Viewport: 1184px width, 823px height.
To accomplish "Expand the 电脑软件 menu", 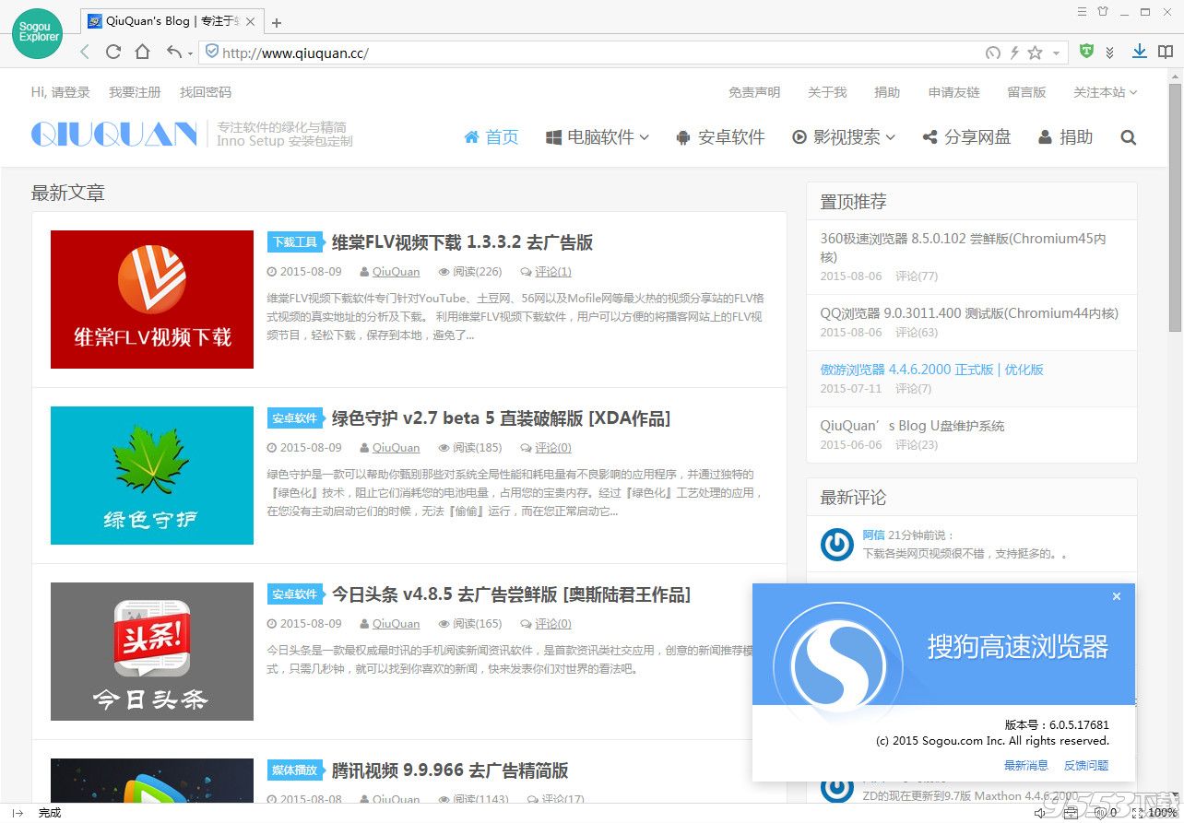I will [x=598, y=137].
